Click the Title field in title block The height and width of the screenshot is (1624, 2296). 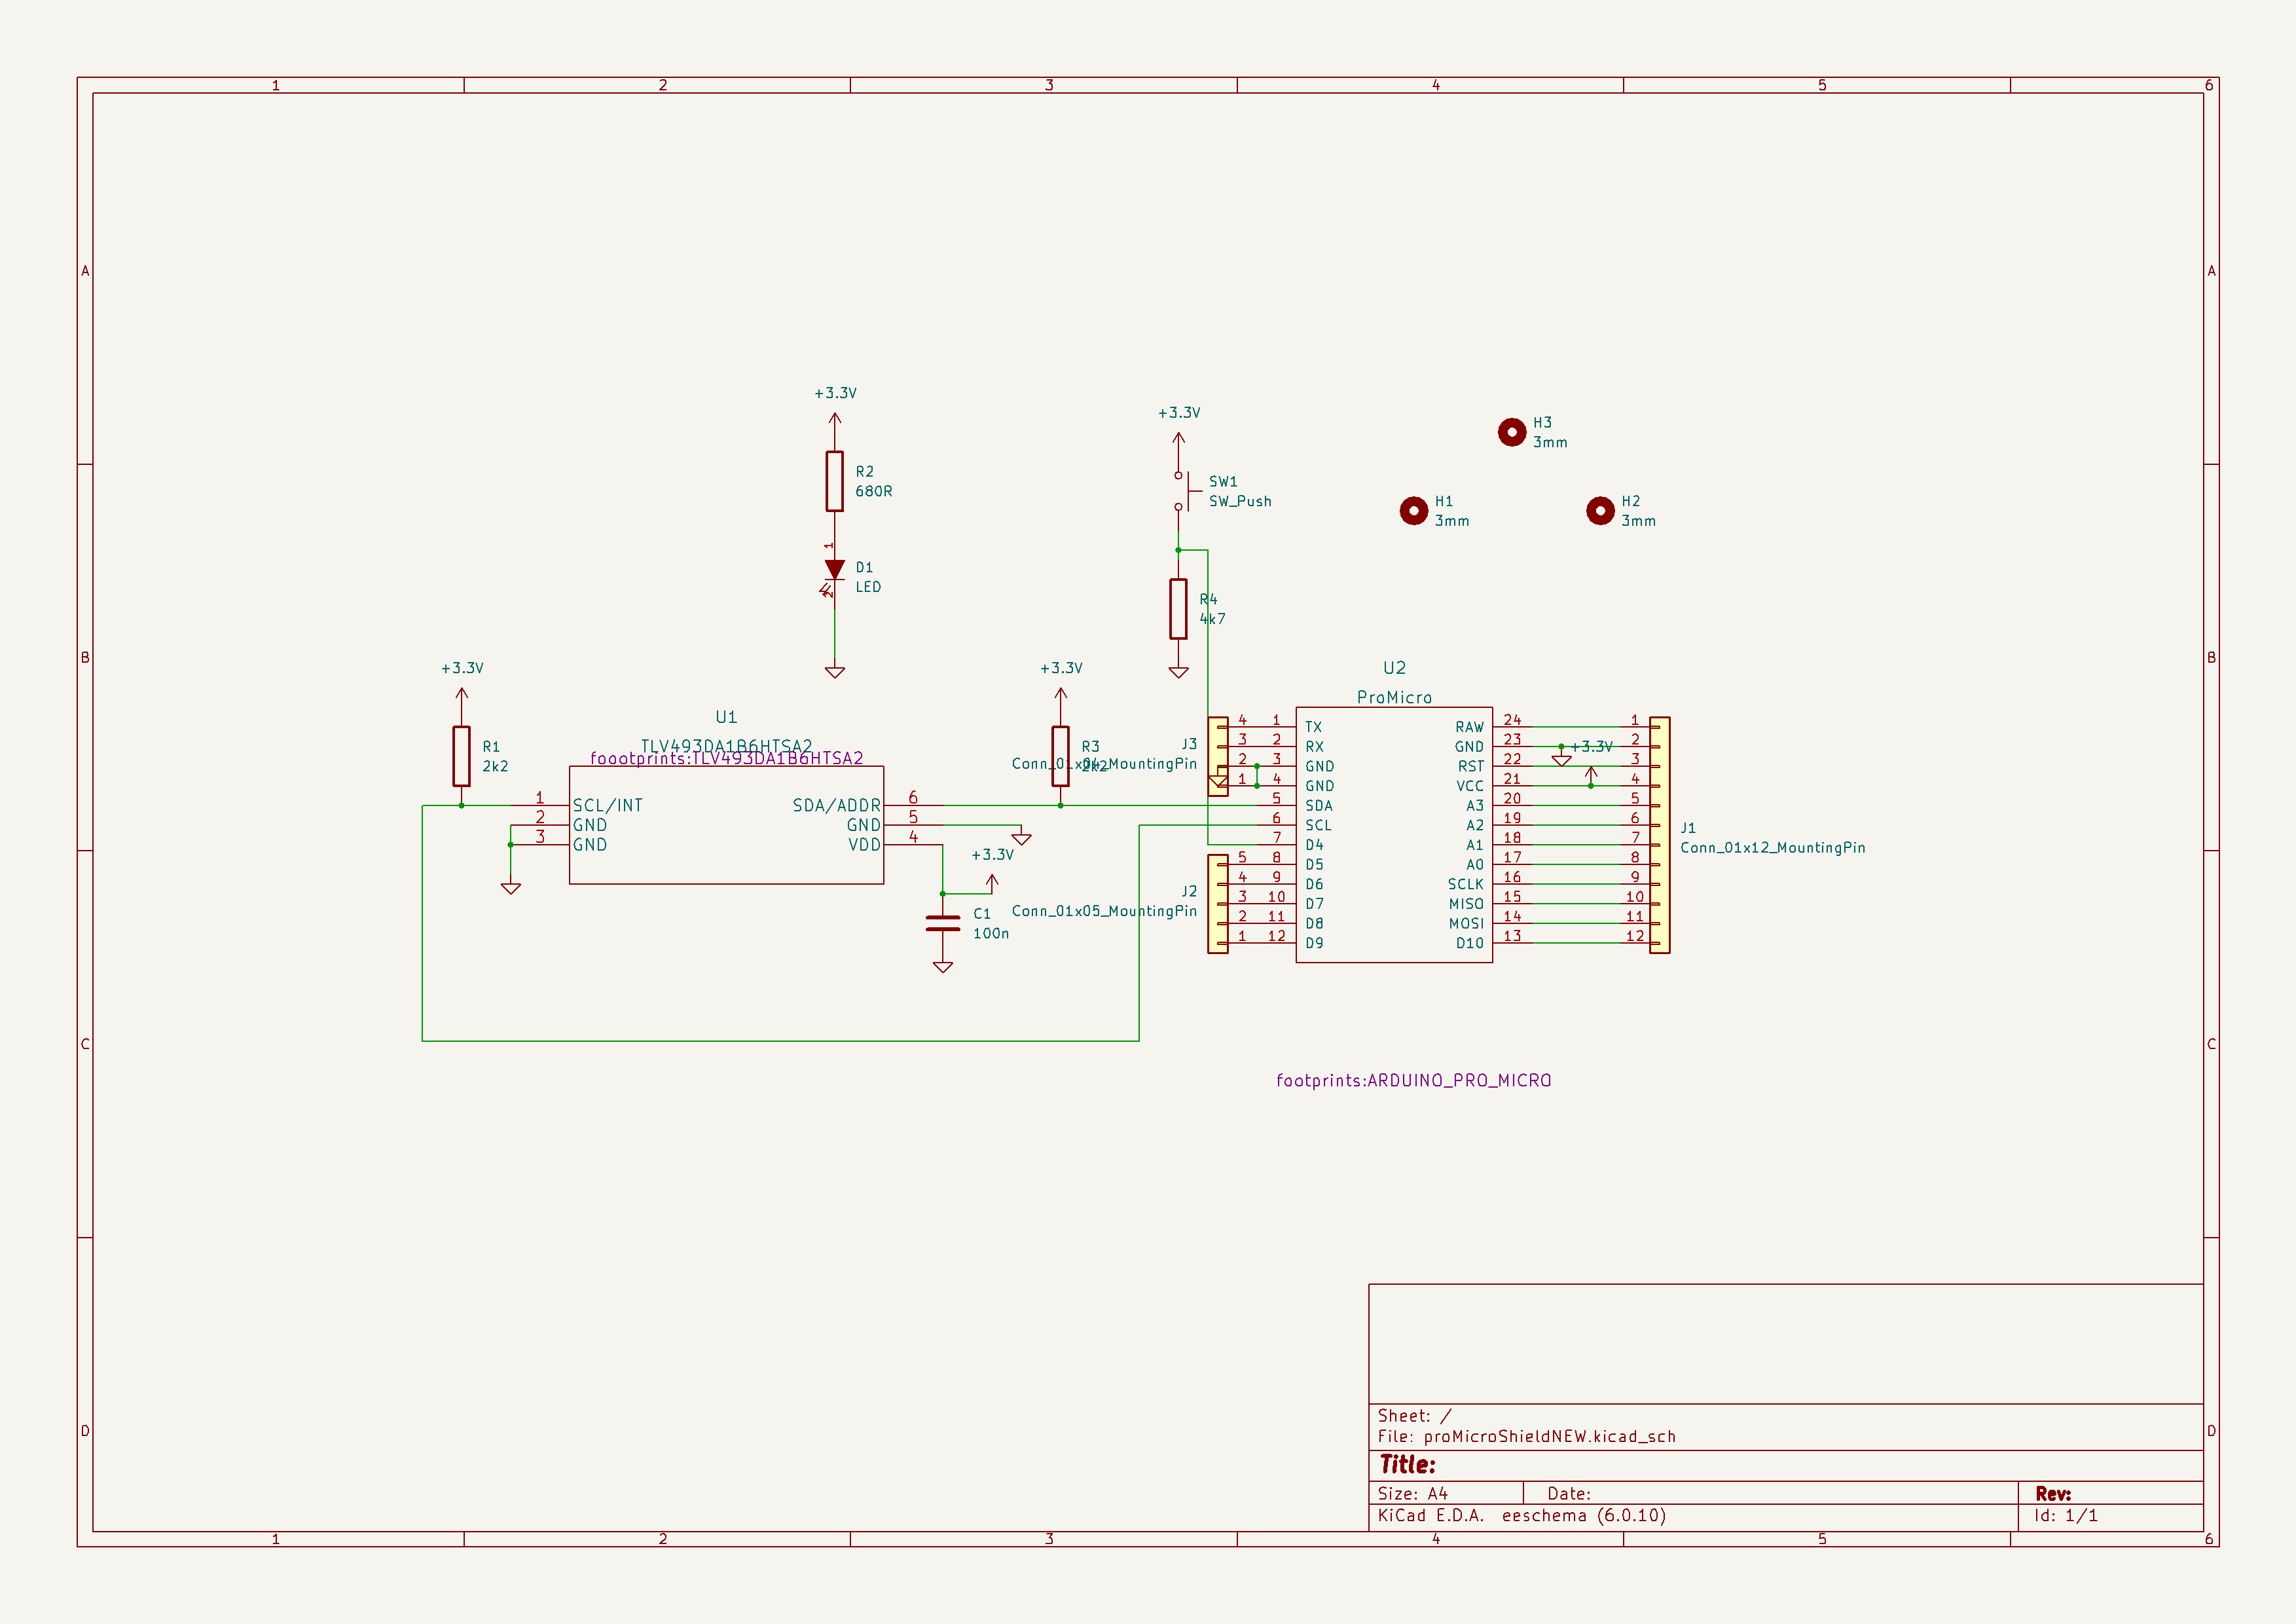click(x=1407, y=1464)
